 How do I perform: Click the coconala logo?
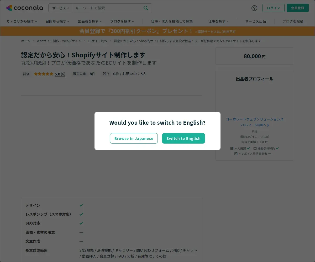pyautogui.click(x=24, y=8)
